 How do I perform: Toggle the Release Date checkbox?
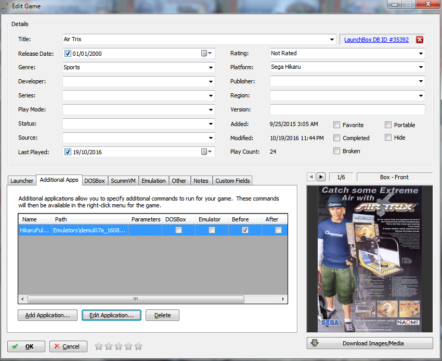(68, 53)
